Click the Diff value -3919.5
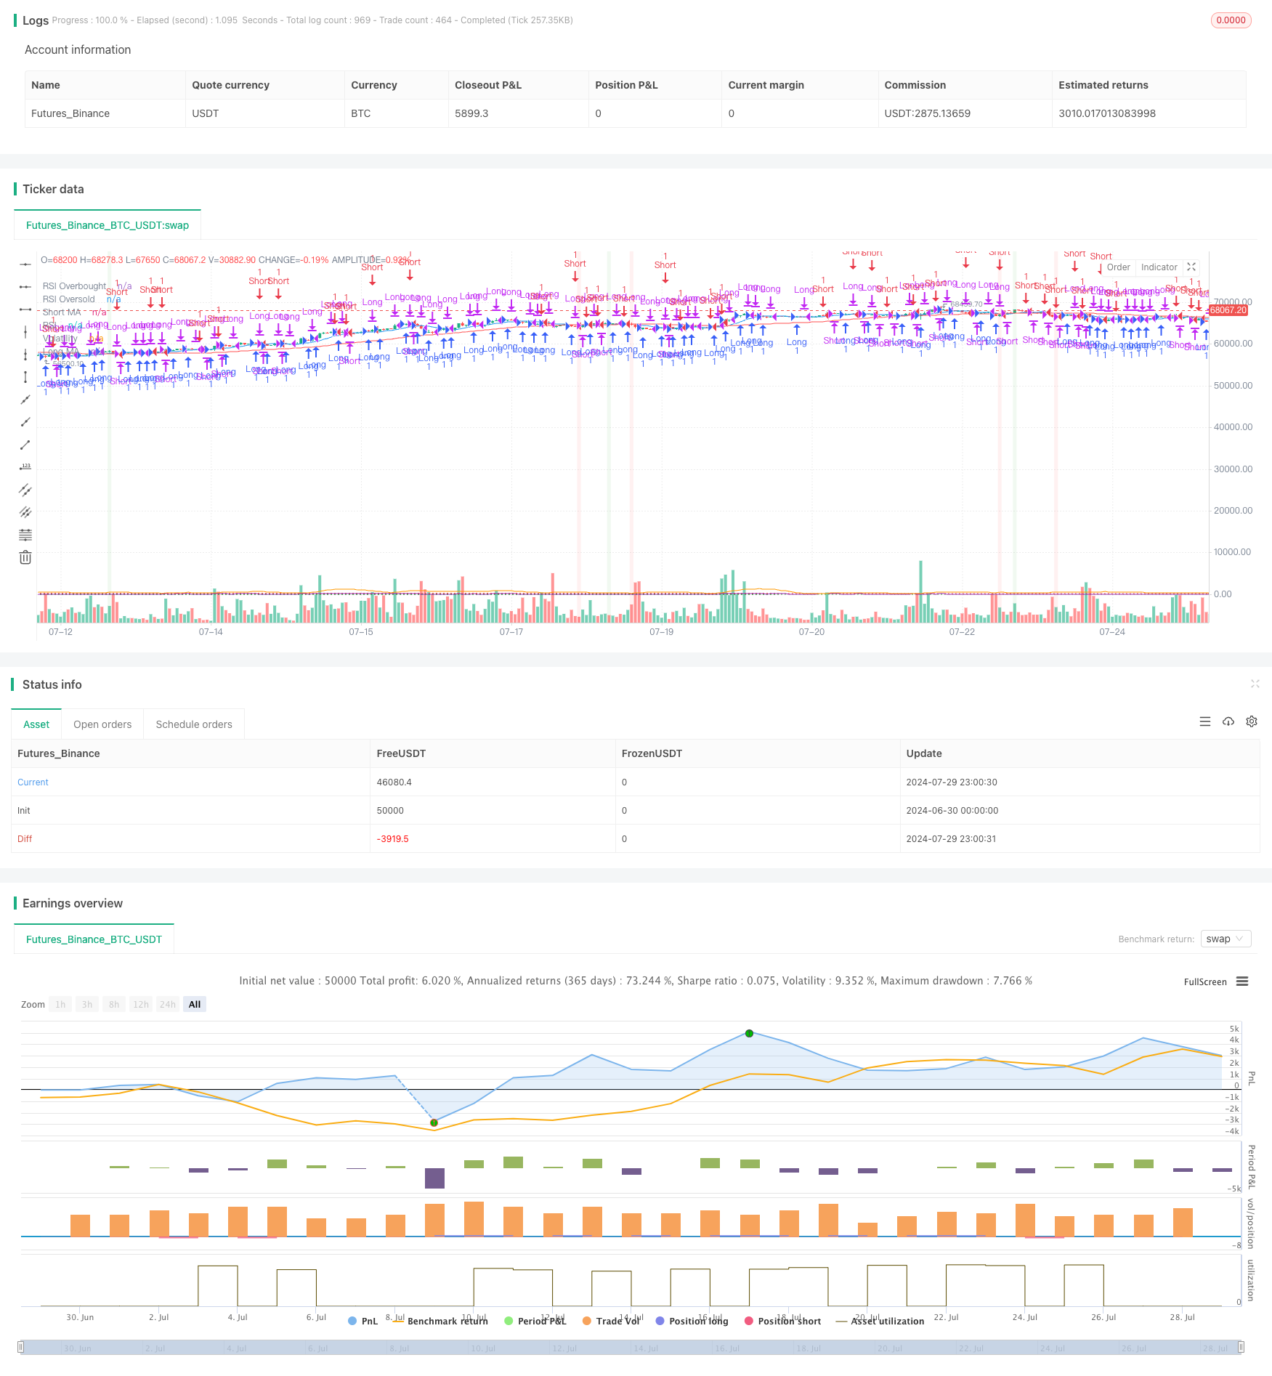1272x1376 pixels. (392, 838)
